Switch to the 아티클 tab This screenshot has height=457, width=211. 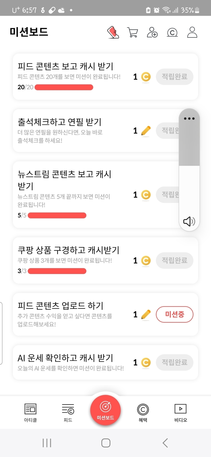(x=31, y=412)
